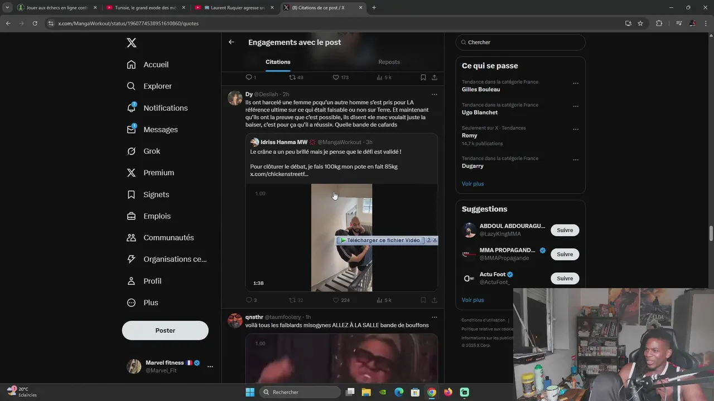Screen dimensions: 714x401
Task: Switch to the Tunisie grand exode tab
Action: click(145, 8)
